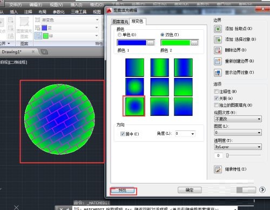Toggle the Annotative (注释性) checkbox
The image size is (270, 210).
coord(217,91)
